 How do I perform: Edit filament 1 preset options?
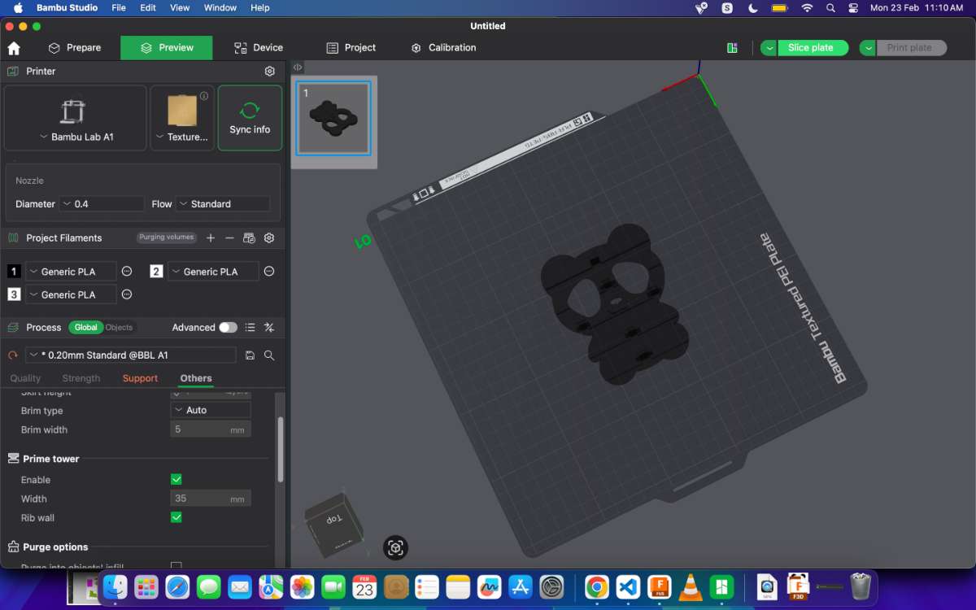pos(127,272)
